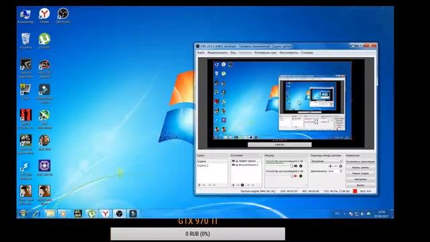Remove selected source with the Источники minus icon
This screenshot has width=430, height=242.
pos(238,186)
